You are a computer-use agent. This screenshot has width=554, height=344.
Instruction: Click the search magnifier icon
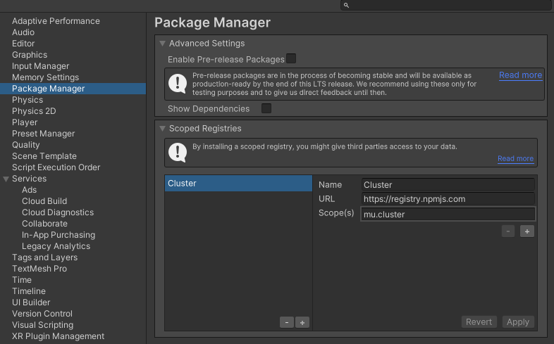[x=346, y=6]
